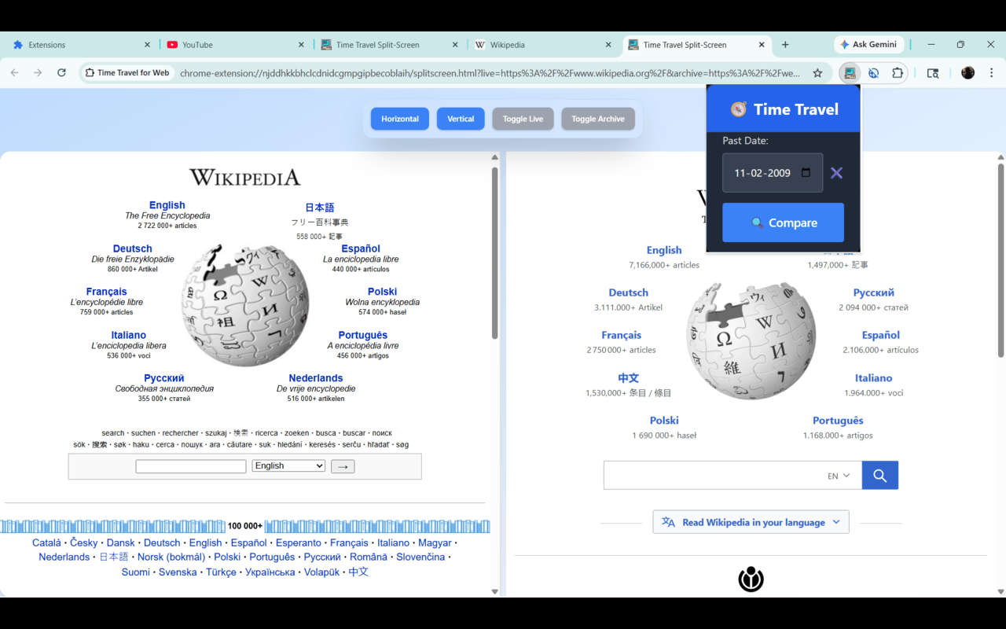Open the new tab plus button
The image size is (1006, 629).
[x=785, y=45]
